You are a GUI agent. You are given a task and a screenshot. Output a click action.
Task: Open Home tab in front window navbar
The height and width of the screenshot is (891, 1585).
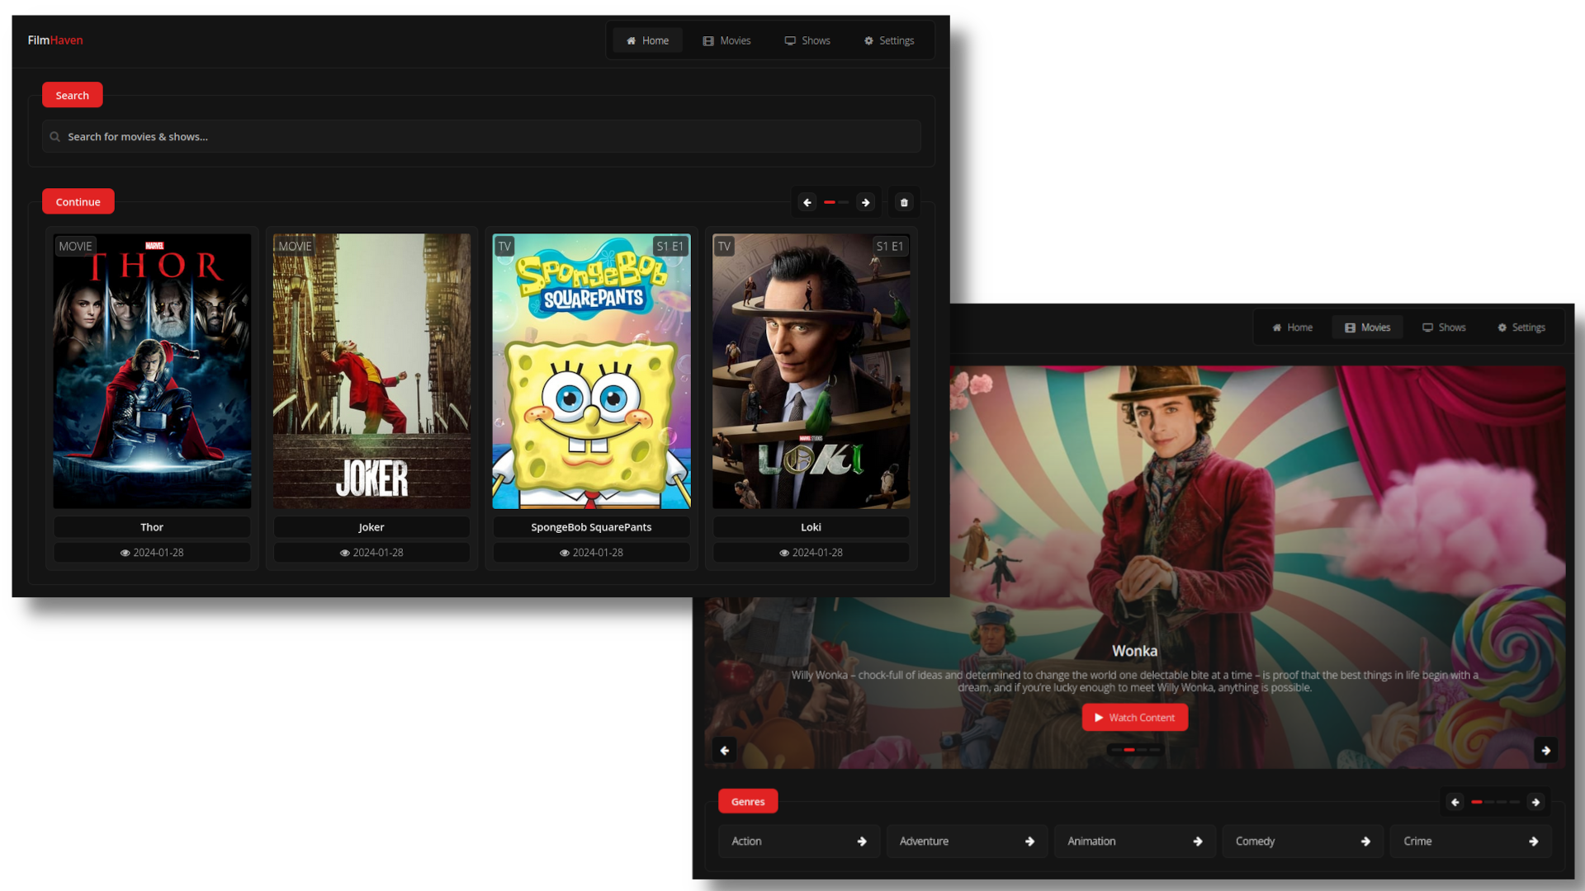[647, 40]
